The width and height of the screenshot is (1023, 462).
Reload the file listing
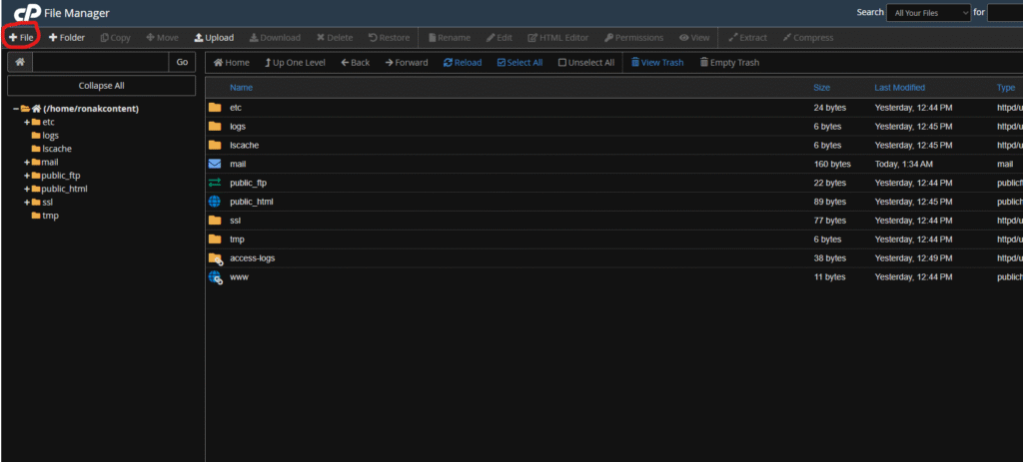462,63
